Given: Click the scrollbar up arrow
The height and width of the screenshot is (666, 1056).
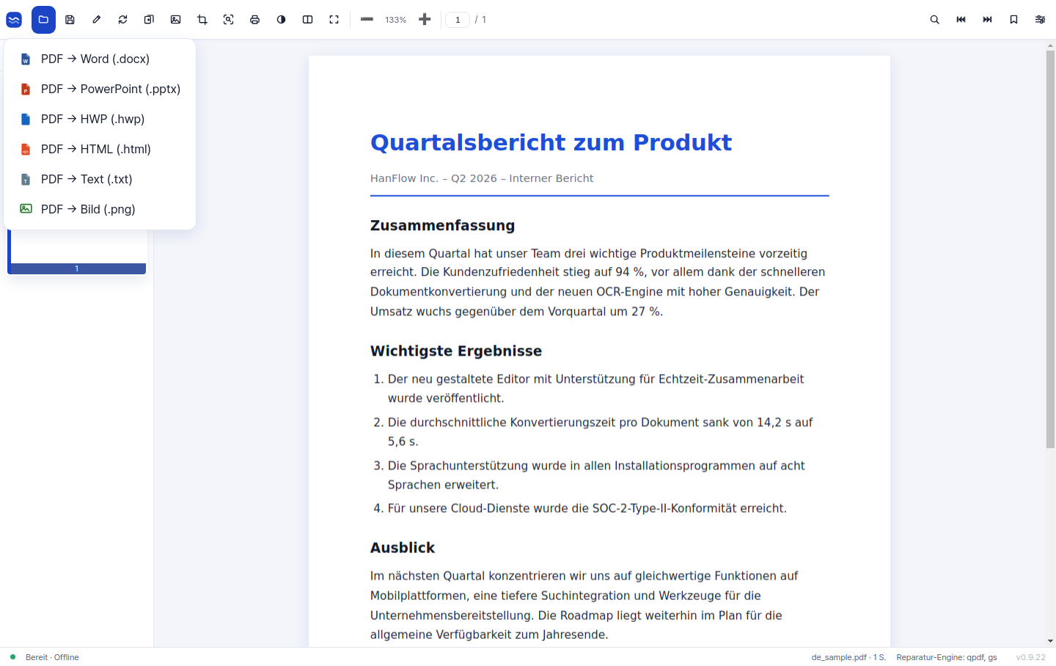Looking at the screenshot, I should click(1050, 45).
